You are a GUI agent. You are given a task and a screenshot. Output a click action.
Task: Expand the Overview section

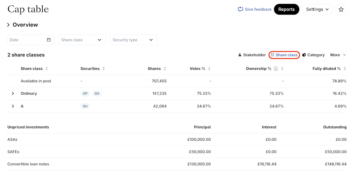pyautogui.click(x=8, y=25)
